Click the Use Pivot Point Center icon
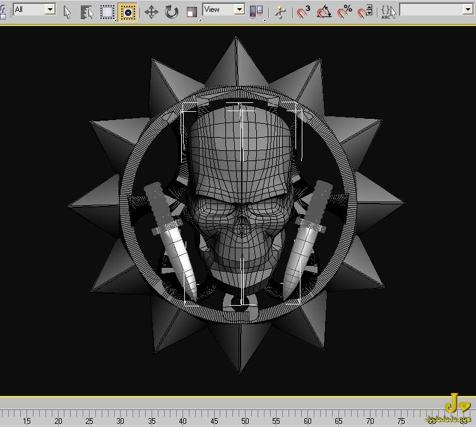 (256, 13)
